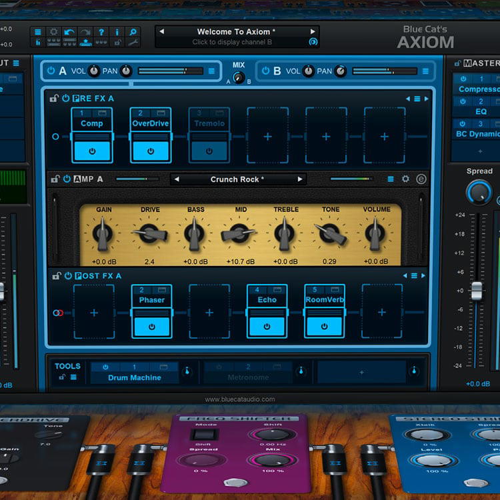Open Amp A menu icon
The image size is (500, 500).
click(x=390, y=179)
